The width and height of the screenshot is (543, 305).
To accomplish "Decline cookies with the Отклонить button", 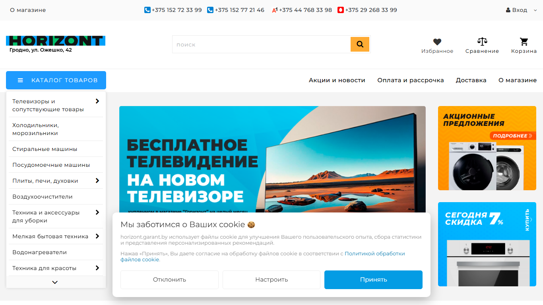I will 169,280.
